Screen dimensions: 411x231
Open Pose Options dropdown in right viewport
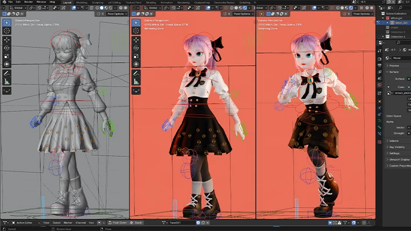363,14
